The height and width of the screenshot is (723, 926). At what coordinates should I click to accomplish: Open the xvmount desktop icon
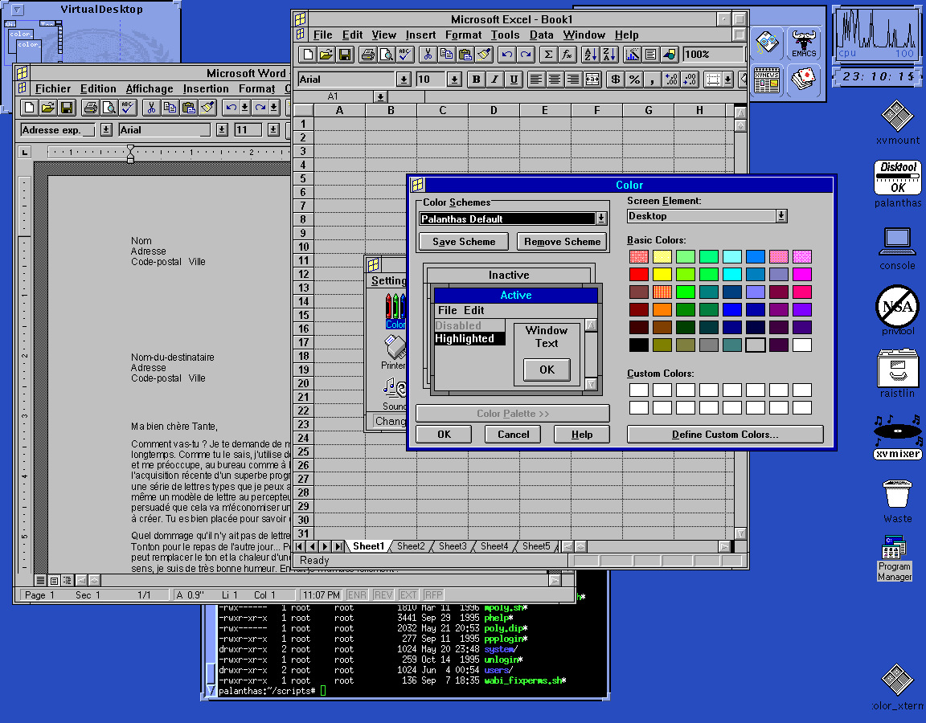pyautogui.click(x=898, y=123)
